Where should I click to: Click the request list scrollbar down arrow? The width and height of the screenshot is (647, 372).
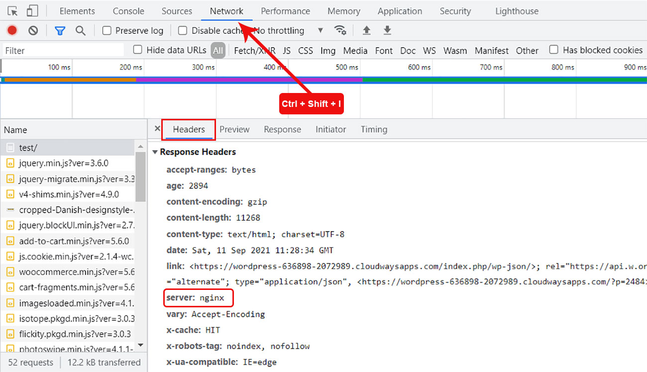140,345
